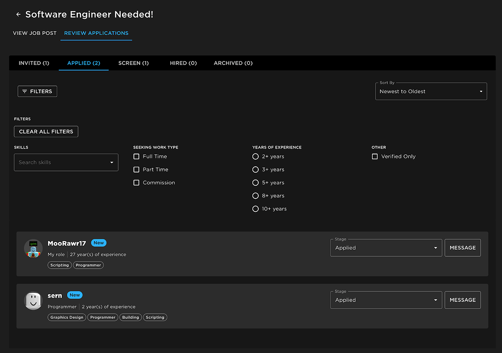This screenshot has height=353, width=502.
Task: Open the Stage dropdown for MooRawr17
Action: 386,248
